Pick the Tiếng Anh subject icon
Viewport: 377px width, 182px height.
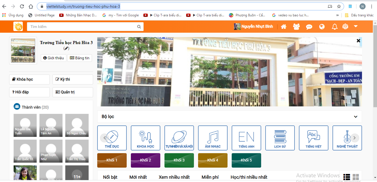click(246, 138)
